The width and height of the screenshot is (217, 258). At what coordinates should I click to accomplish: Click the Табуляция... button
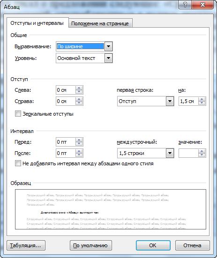point(26,245)
